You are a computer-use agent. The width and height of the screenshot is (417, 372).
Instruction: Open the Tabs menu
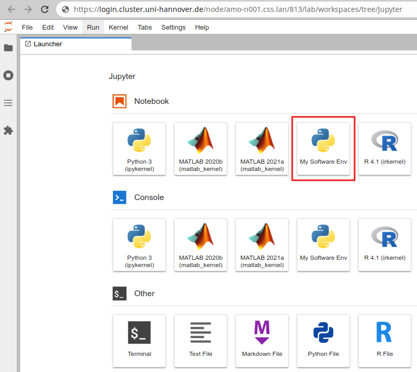[145, 28]
